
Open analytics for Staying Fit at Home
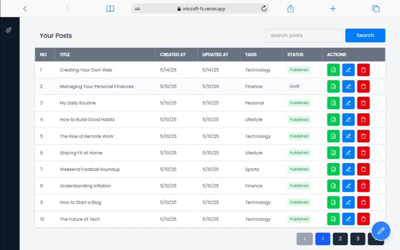pyautogui.click(x=333, y=153)
